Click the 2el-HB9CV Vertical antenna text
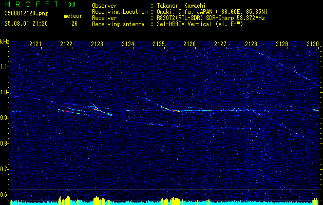The image size is (323, 205). click(x=200, y=24)
